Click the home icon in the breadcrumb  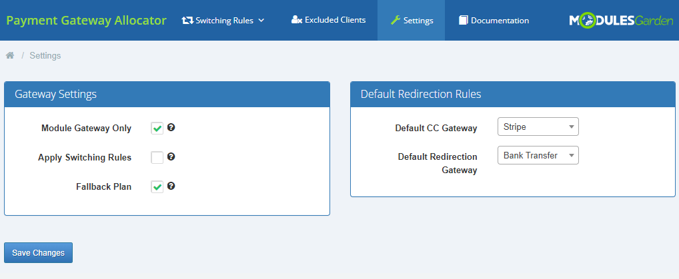(x=10, y=55)
